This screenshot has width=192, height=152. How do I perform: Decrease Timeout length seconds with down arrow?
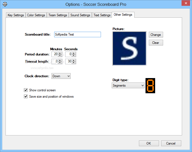(x=74, y=63)
